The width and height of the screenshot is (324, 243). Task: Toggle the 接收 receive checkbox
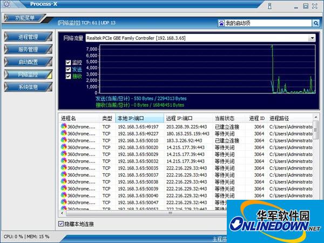(x=68, y=76)
